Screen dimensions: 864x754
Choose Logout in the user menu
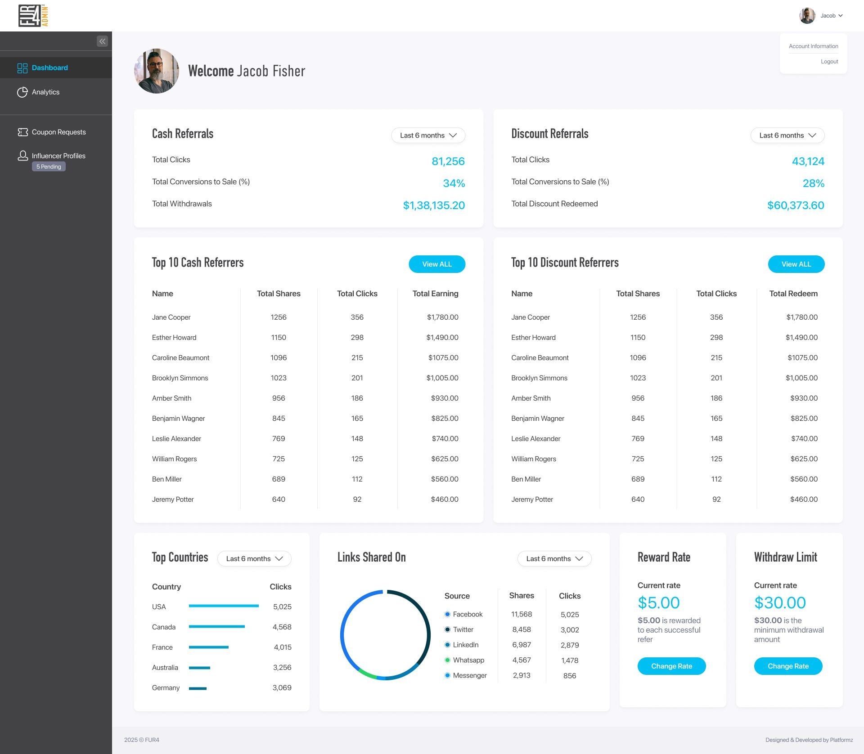(x=829, y=62)
